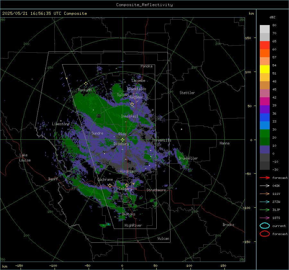
Task: Click the white 04DK arrow icon
Action: tap(265, 186)
